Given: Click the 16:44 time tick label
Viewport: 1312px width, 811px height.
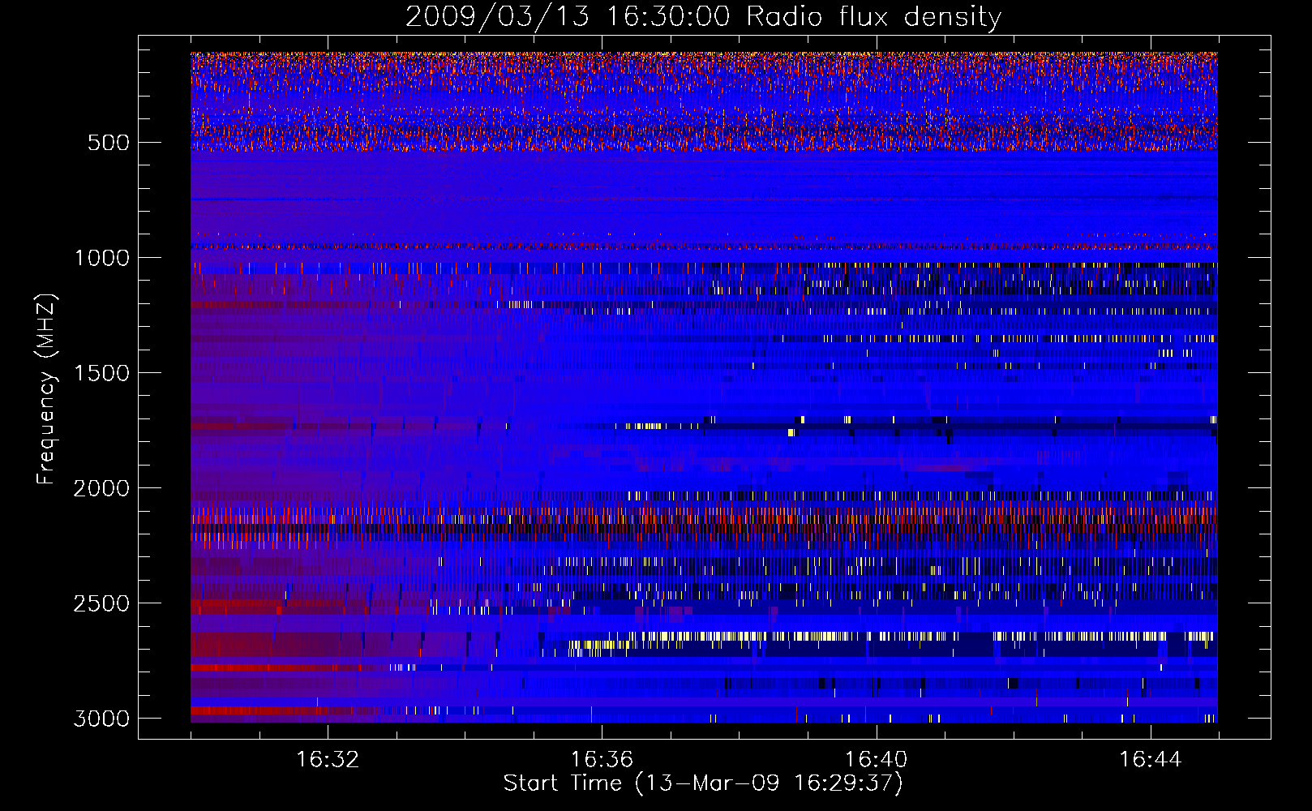Looking at the screenshot, I should point(1151,760).
